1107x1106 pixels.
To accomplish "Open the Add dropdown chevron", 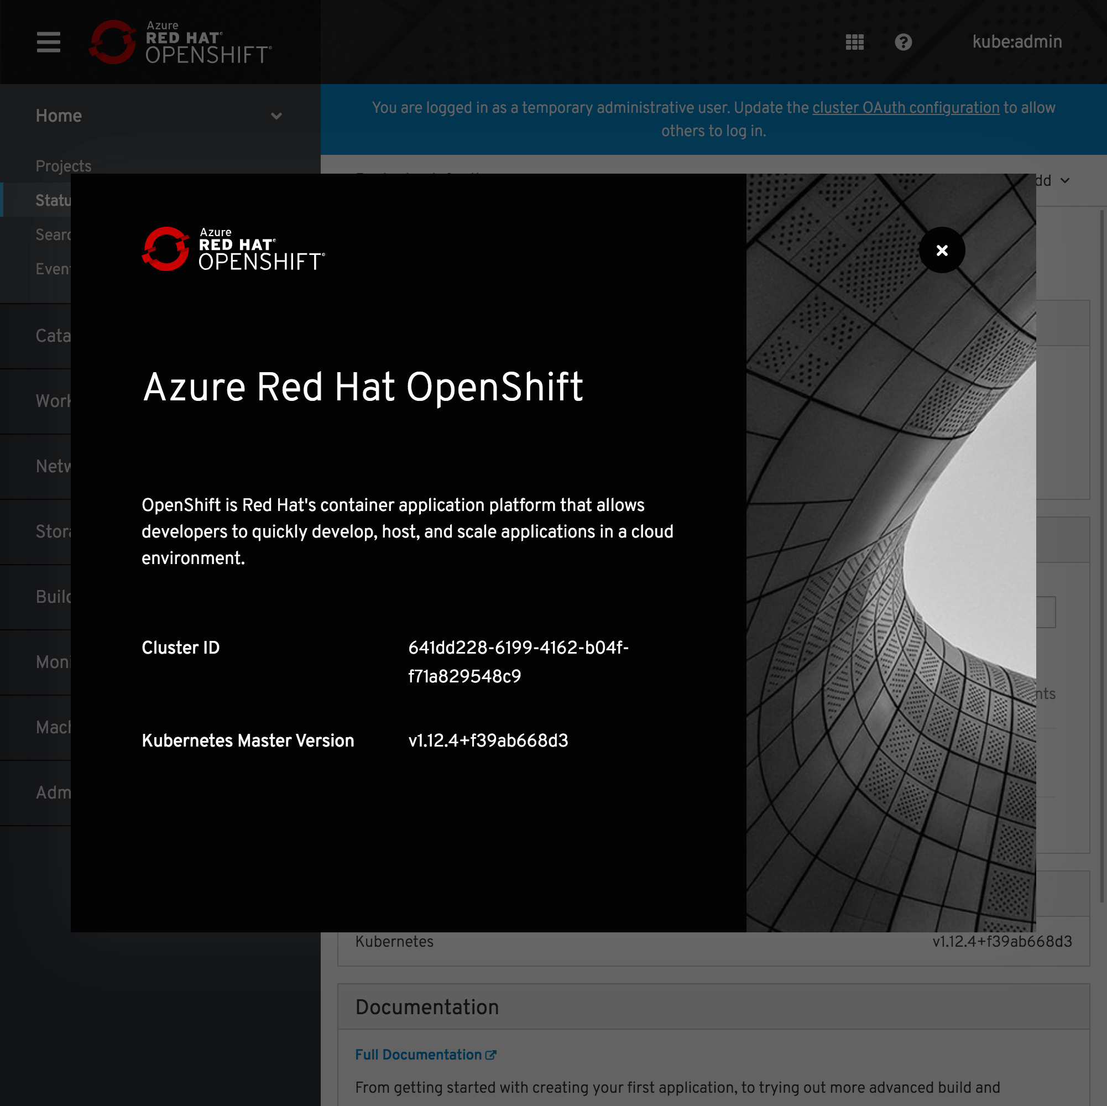I will (1064, 180).
